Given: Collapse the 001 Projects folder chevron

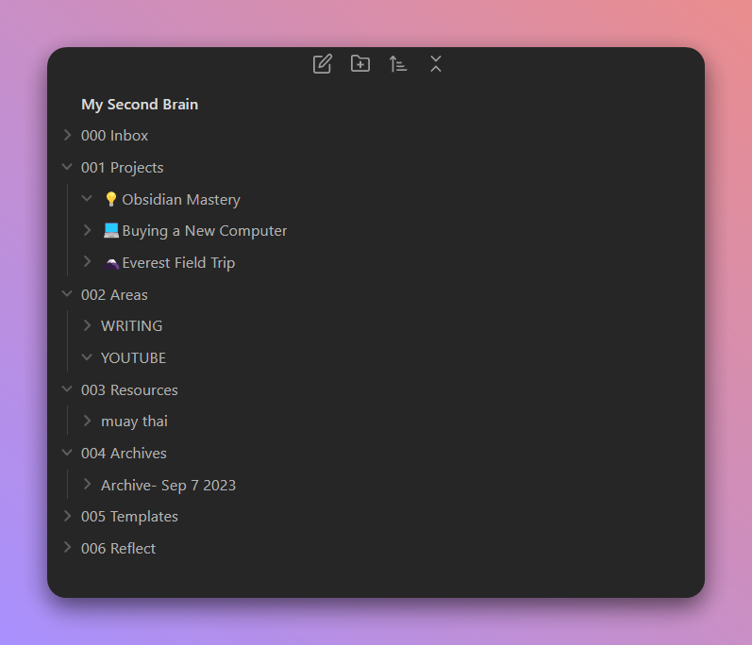Looking at the screenshot, I should coord(67,167).
